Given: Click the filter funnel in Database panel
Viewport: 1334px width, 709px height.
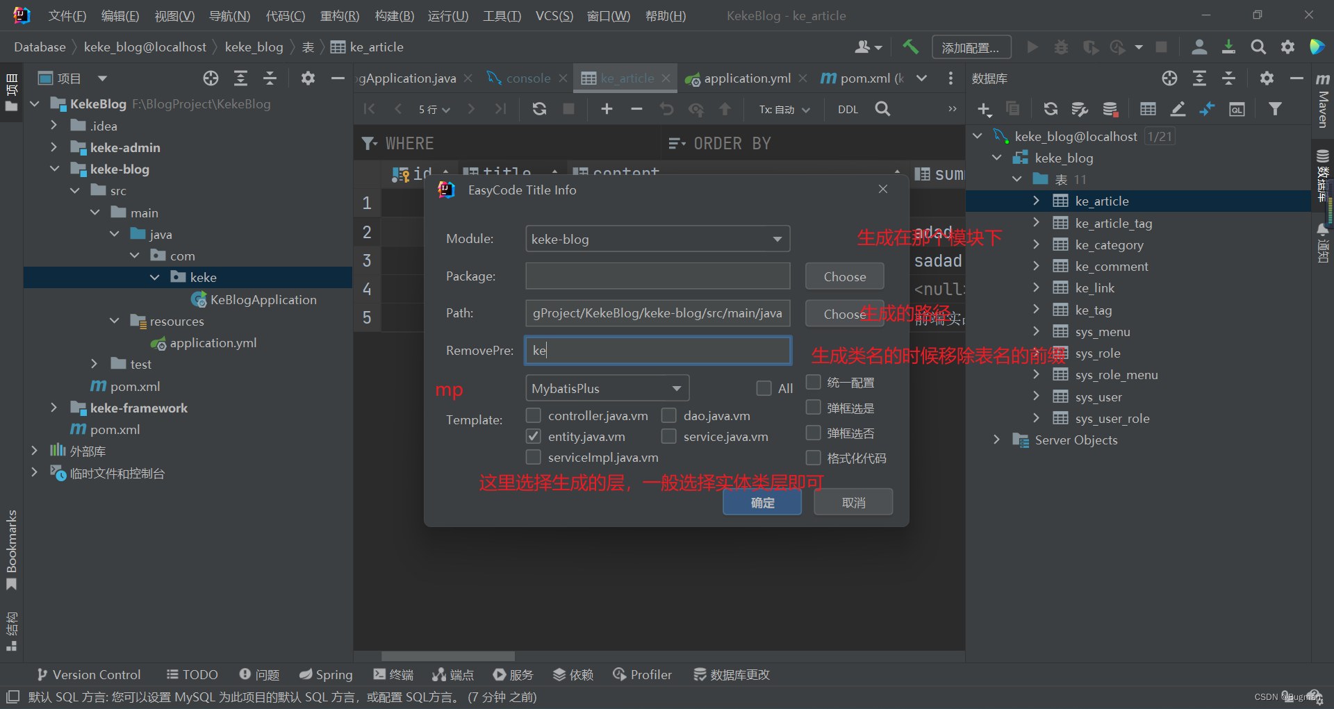Looking at the screenshot, I should [x=1275, y=109].
